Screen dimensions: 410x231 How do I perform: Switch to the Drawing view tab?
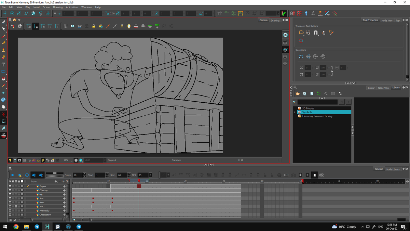275,21
